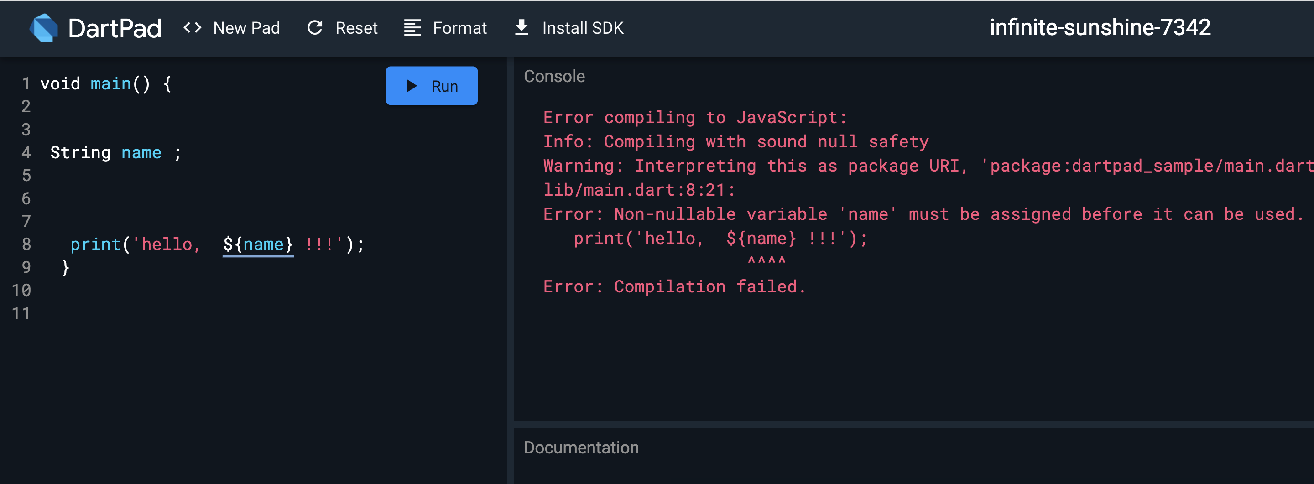
Task: Click the DartPad title text
Action: pyautogui.click(x=115, y=28)
